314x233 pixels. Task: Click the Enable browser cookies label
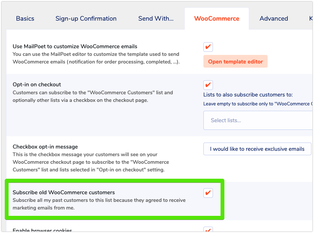(42, 230)
